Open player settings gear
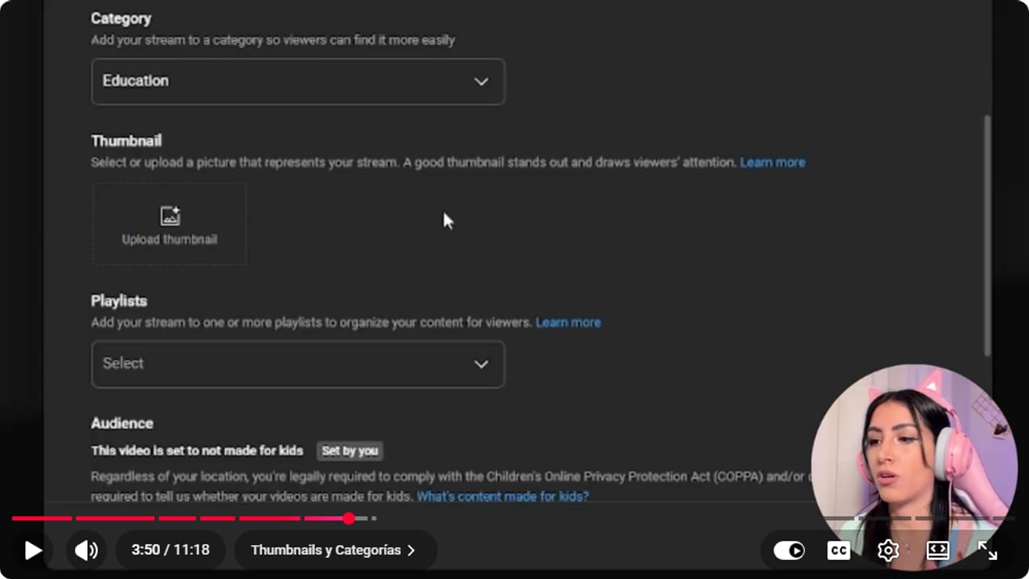The image size is (1029, 579). [888, 550]
